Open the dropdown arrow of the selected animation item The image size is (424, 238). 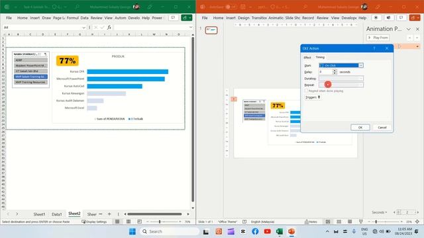click(417, 46)
